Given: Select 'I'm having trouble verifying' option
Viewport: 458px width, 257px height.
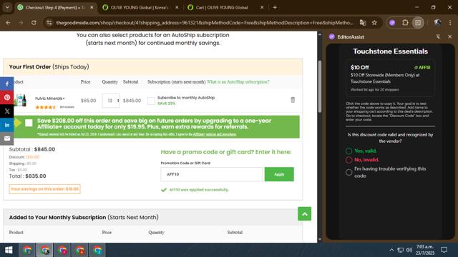Looking at the screenshot, I should [x=349, y=172].
